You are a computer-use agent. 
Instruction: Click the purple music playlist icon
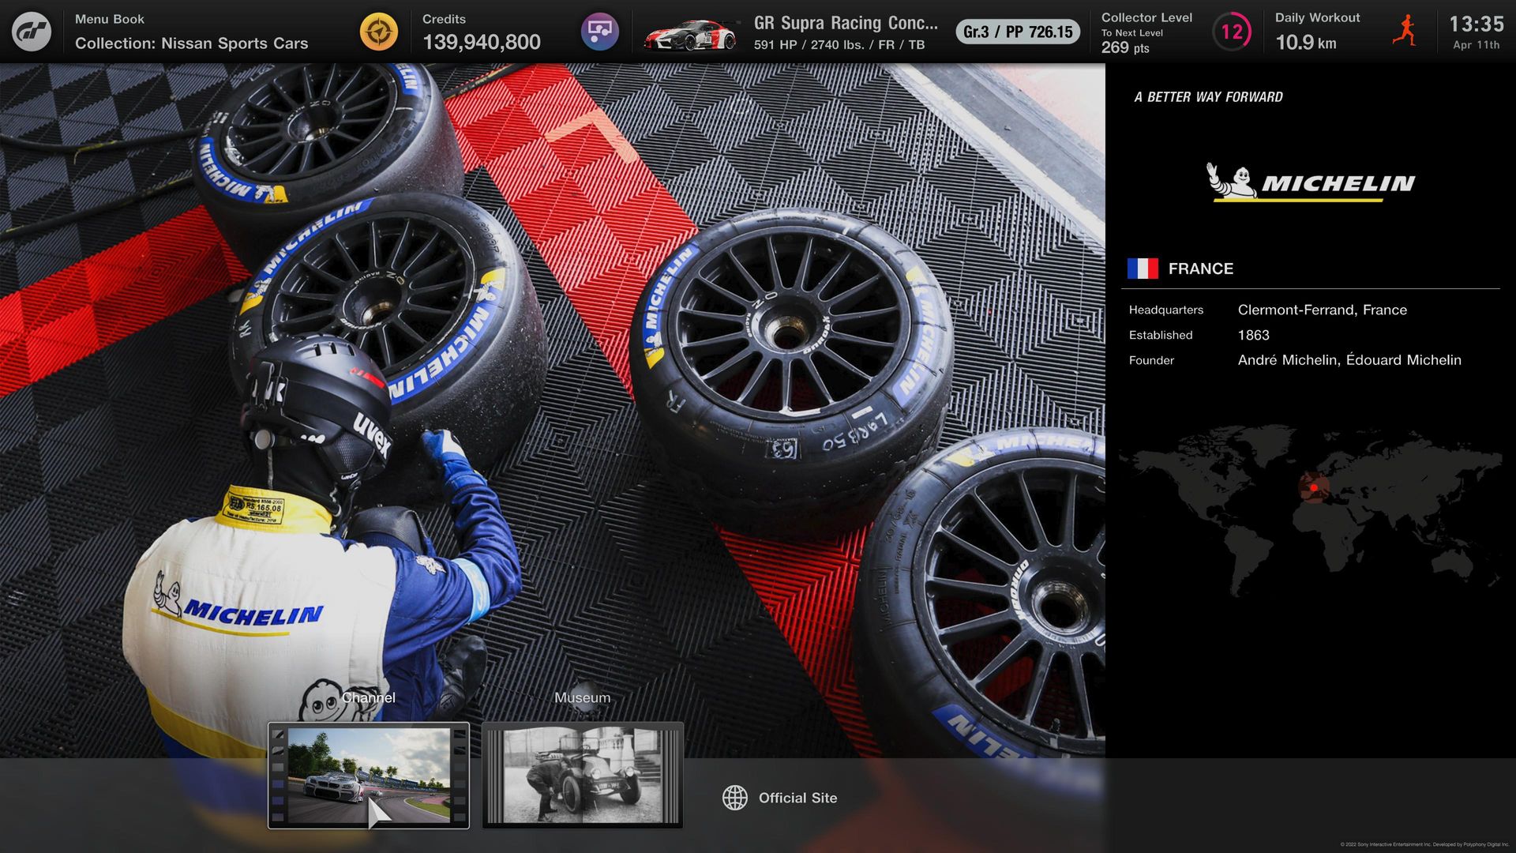(599, 32)
